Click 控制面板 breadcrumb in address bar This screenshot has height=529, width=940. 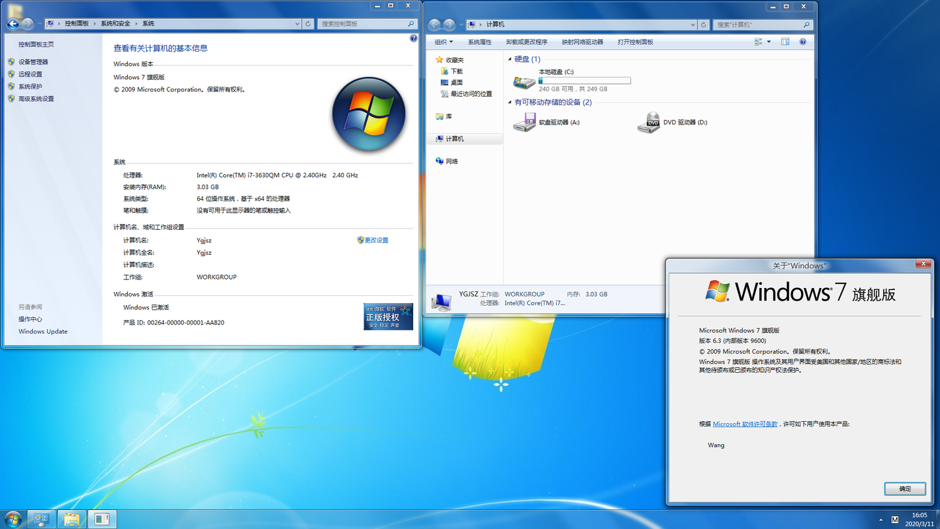pyautogui.click(x=76, y=24)
